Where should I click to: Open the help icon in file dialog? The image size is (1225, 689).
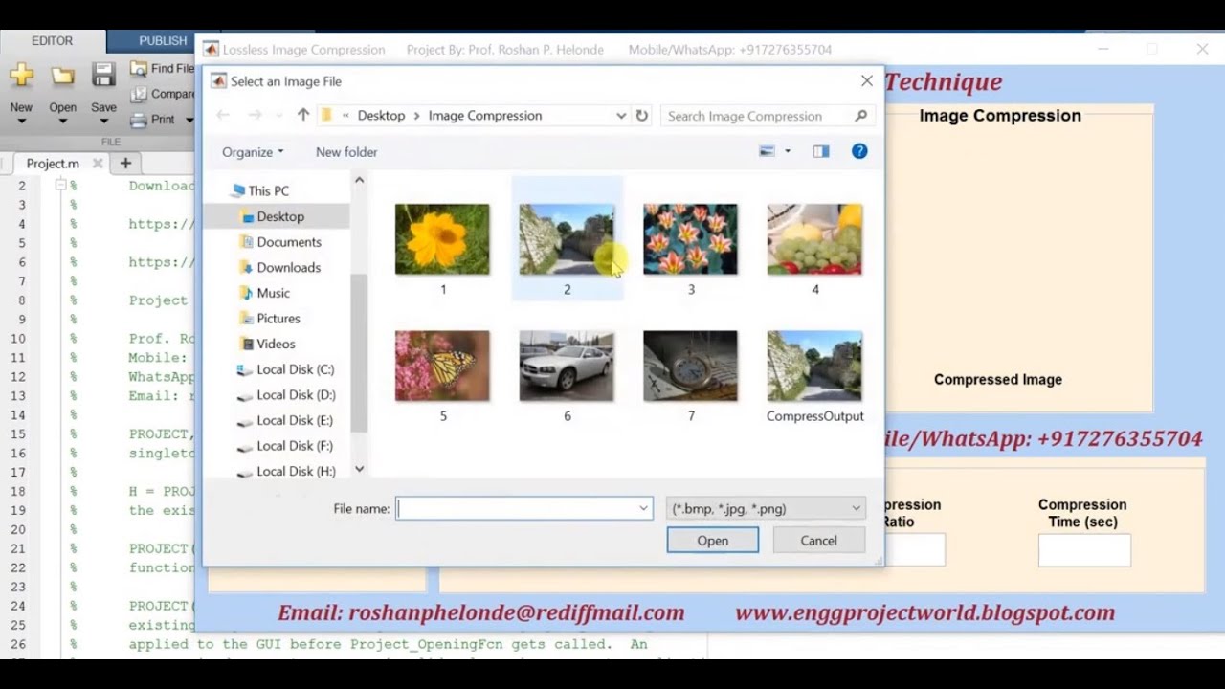[859, 151]
